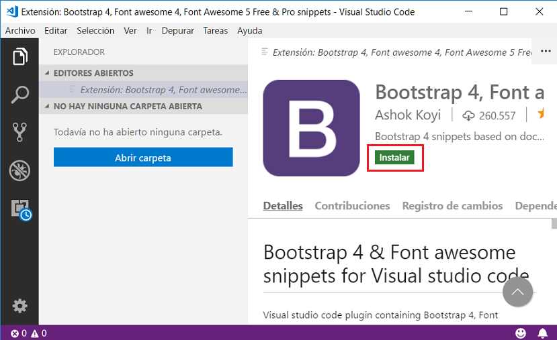Open the Tareas menu

click(x=215, y=31)
